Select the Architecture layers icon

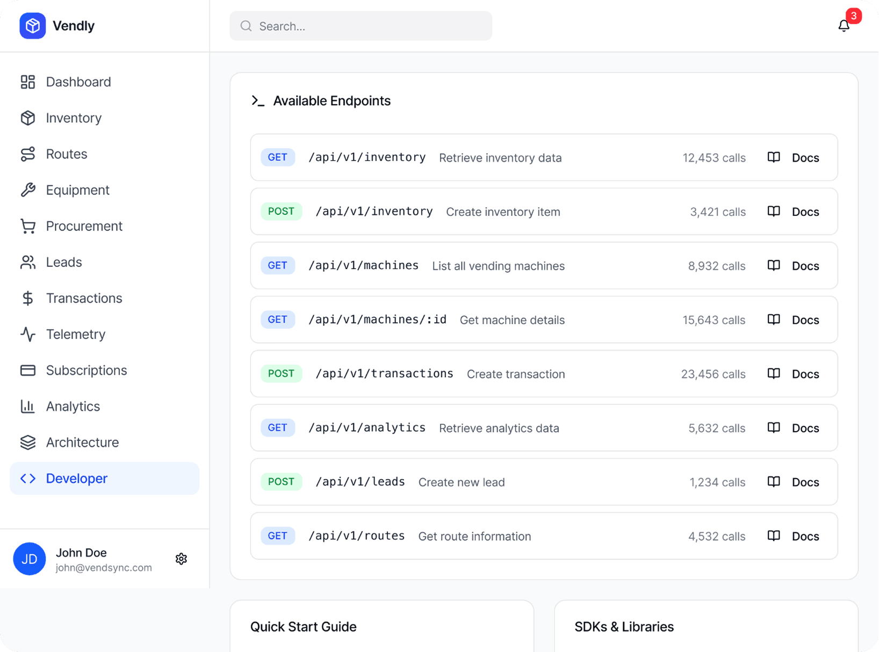[28, 442]
